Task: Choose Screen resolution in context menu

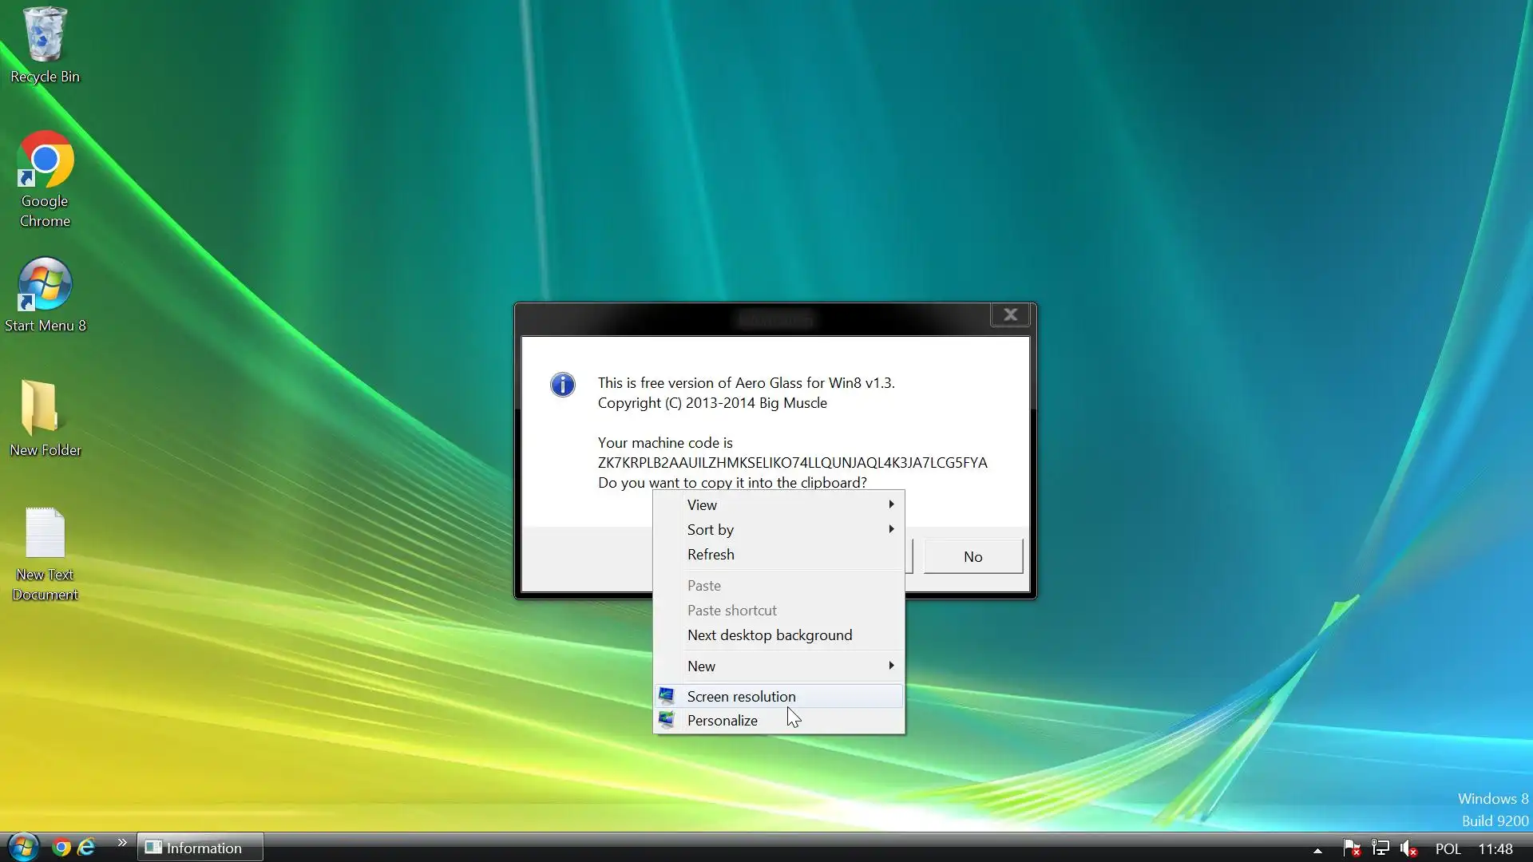Action: pos(741,696)
